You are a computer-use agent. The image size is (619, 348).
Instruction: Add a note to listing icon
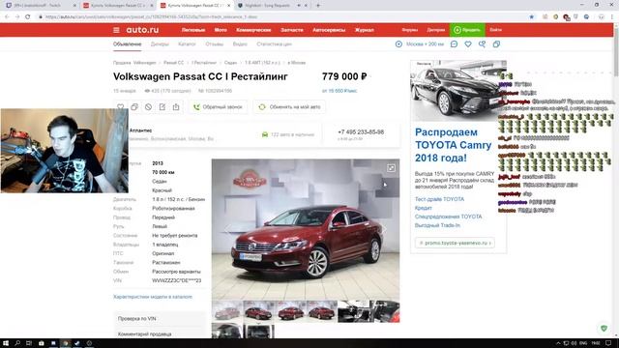(162, 107)
